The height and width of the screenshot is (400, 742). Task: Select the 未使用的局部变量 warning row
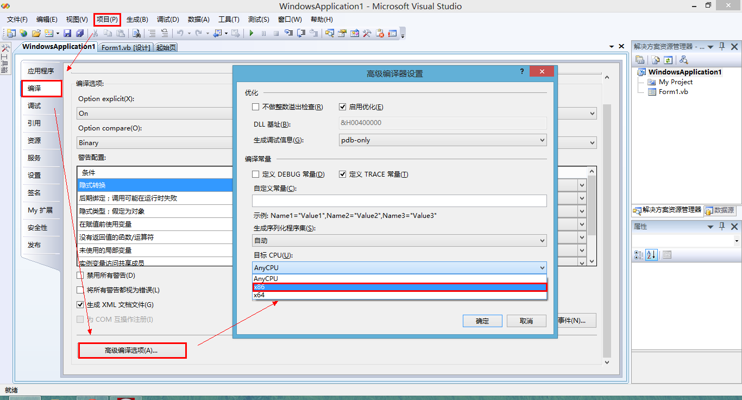click(x=155, y=250)
